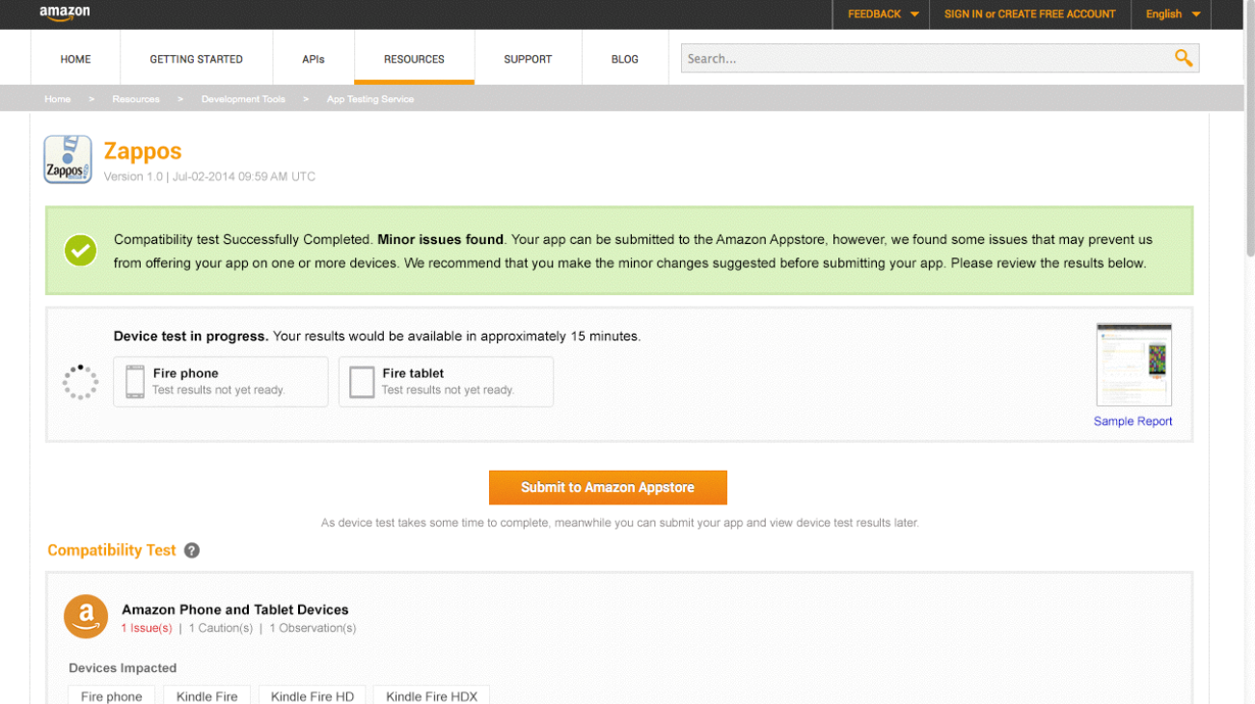Open the FEEDBACK dropdown
The width and height of the screenshot is (1255, 704).
tap(884, 14)
